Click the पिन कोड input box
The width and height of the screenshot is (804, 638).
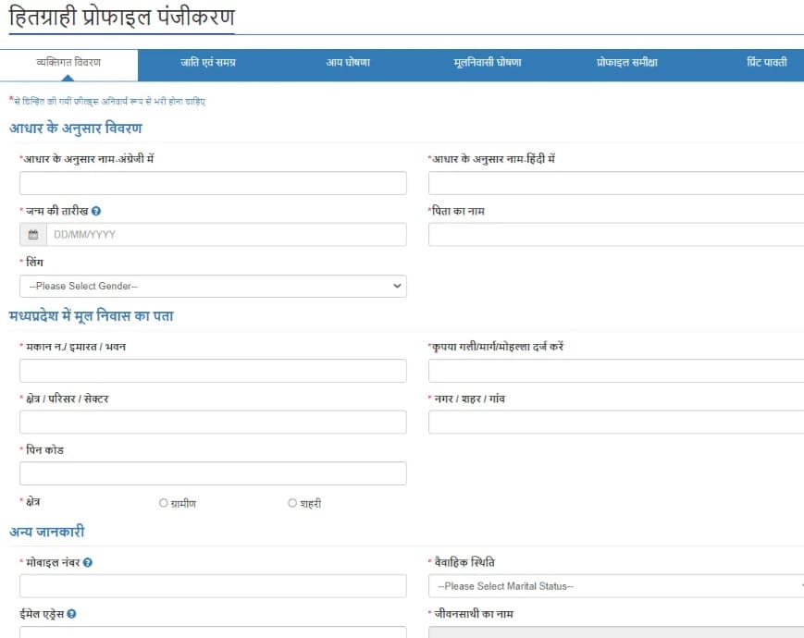coord(213,472)
